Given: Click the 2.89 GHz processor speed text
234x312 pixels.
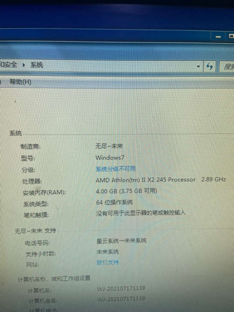Looking at the screenshot, I should tap(213, 179).
